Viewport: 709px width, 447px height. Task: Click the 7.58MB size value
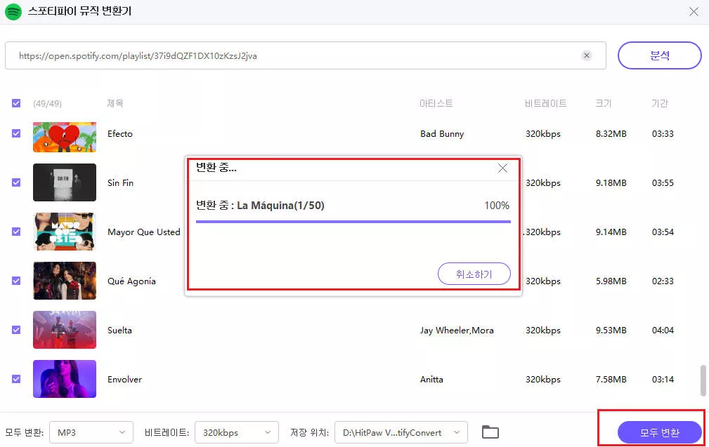(x=611, y=379)
